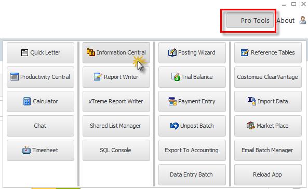Click the Productivity Central calendar icon
Screen dimensions: 308x189
pos(15,77)
